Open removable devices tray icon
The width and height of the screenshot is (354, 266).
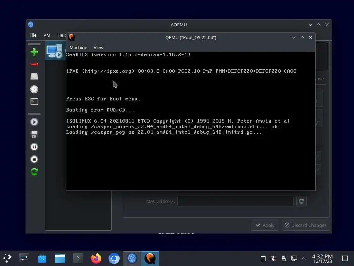[284, 258]
